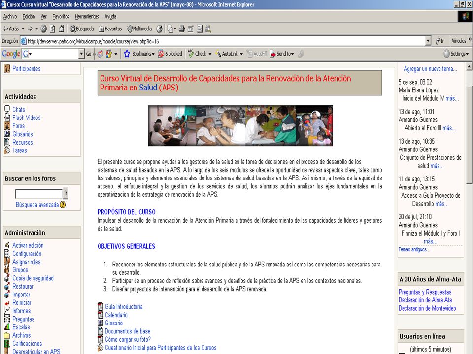Open the Calendario resource link
The height and width of the screenshot is (354, 473).
point(116,315)
